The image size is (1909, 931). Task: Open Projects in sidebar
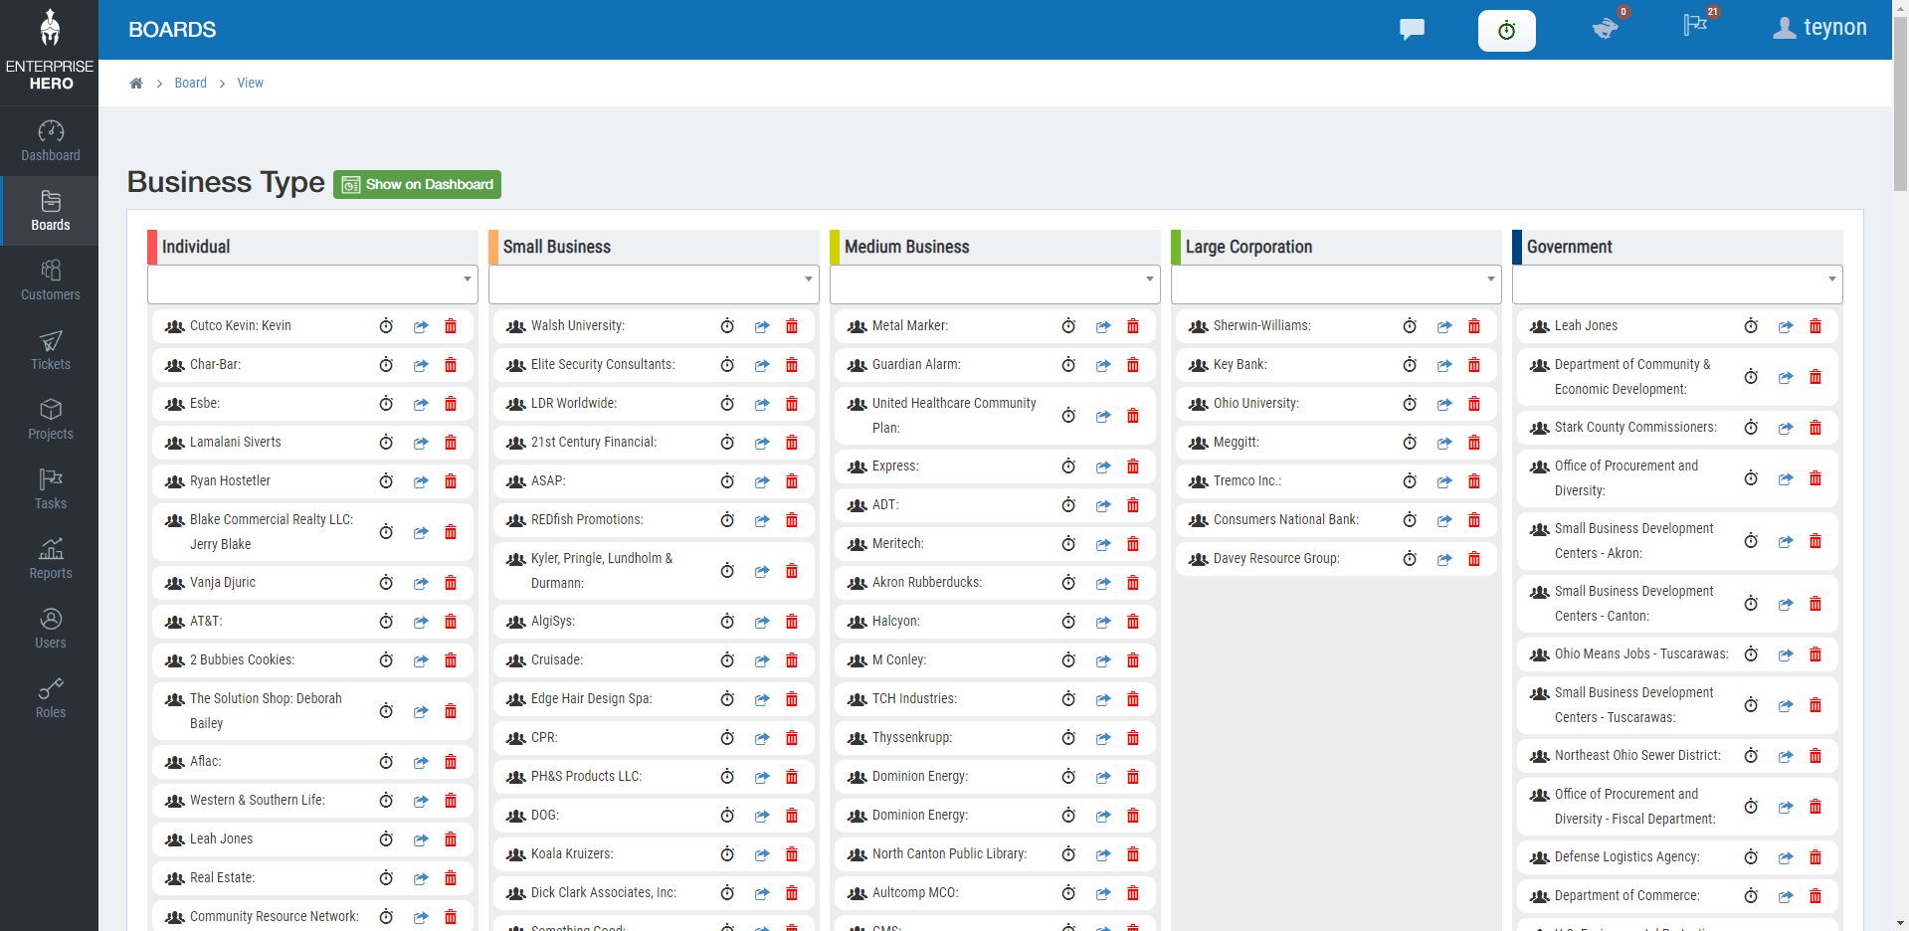coord(50,420)
